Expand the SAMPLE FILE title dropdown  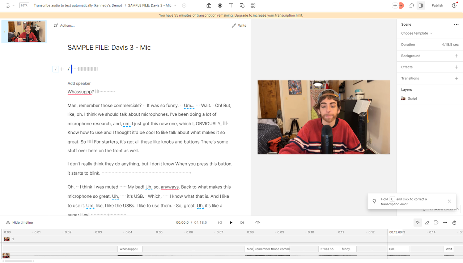pos(175,5)
